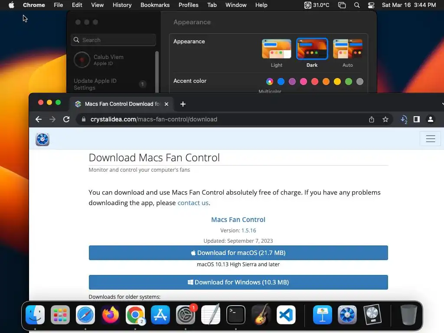Open the History menu
The width and height of the screenshot is (444, 333).
(x=122, y=5)
